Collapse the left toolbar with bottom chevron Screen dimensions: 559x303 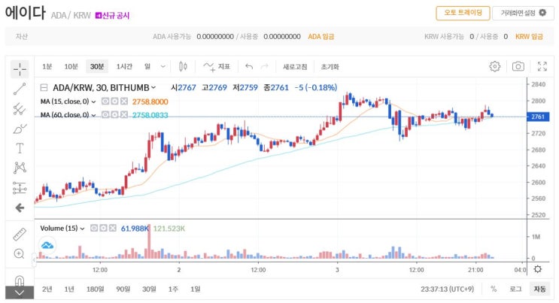(20, 292)
